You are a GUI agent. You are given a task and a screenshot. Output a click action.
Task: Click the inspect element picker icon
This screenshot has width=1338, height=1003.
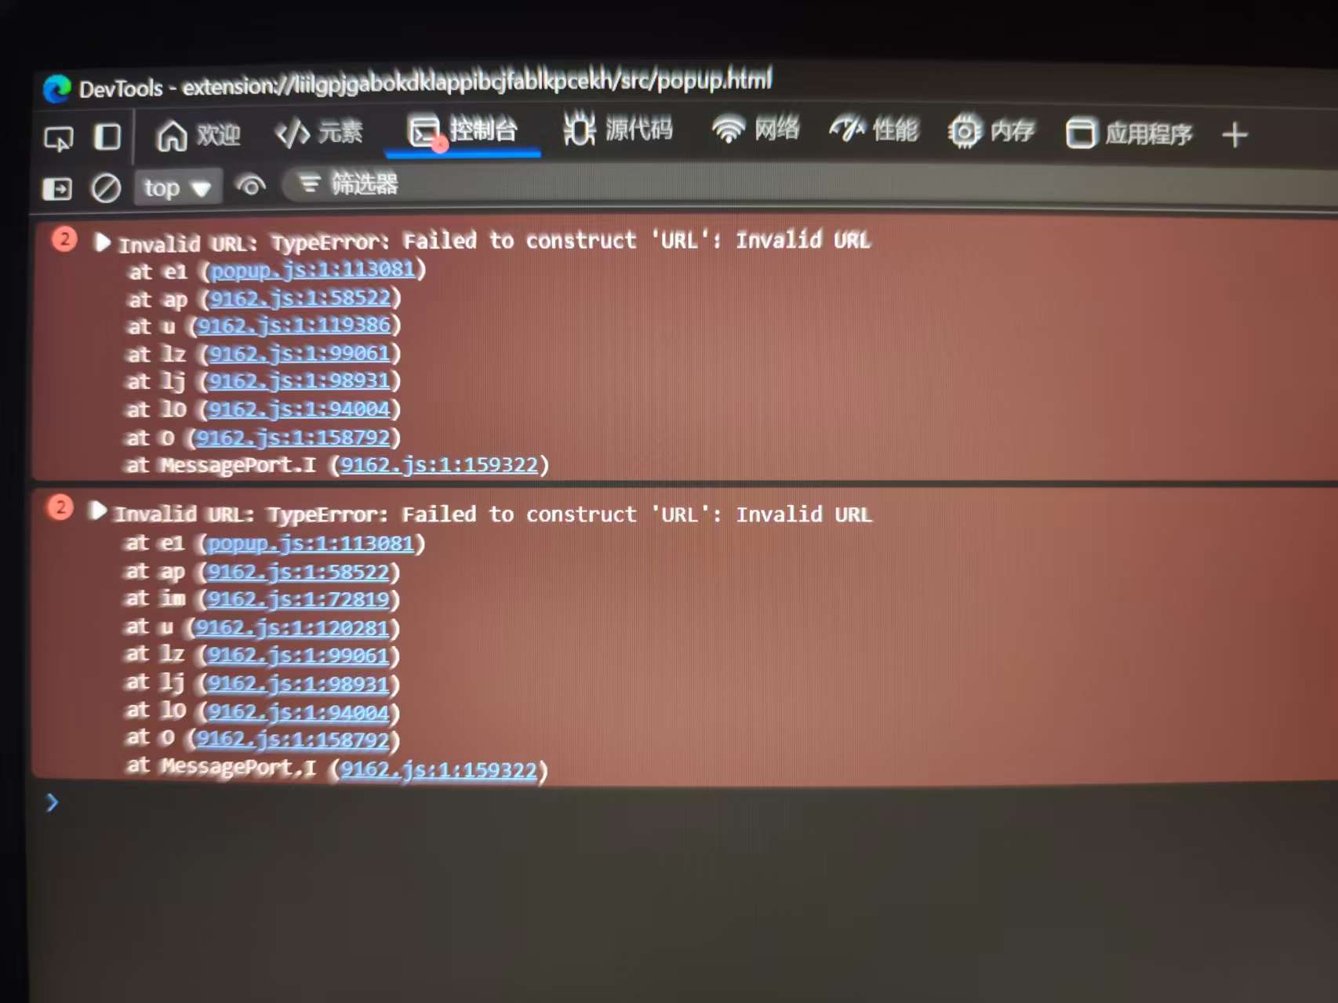coord(59,139)
